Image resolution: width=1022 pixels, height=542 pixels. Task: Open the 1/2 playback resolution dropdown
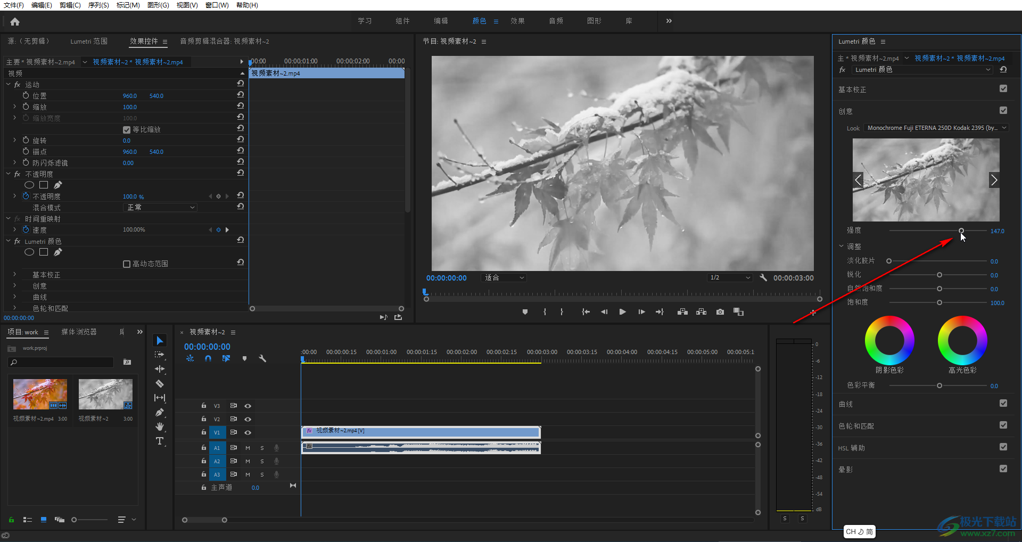click(730, 278)
